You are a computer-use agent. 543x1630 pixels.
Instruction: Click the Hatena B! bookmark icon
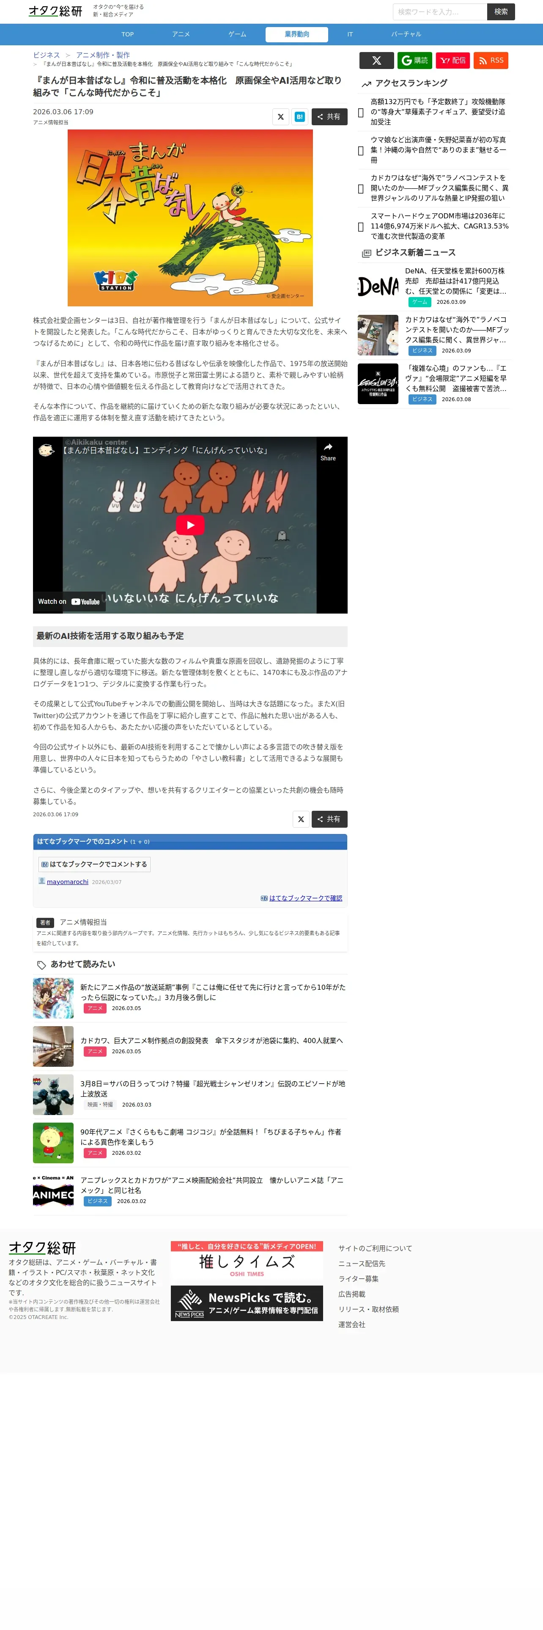[x=300, y=116]
